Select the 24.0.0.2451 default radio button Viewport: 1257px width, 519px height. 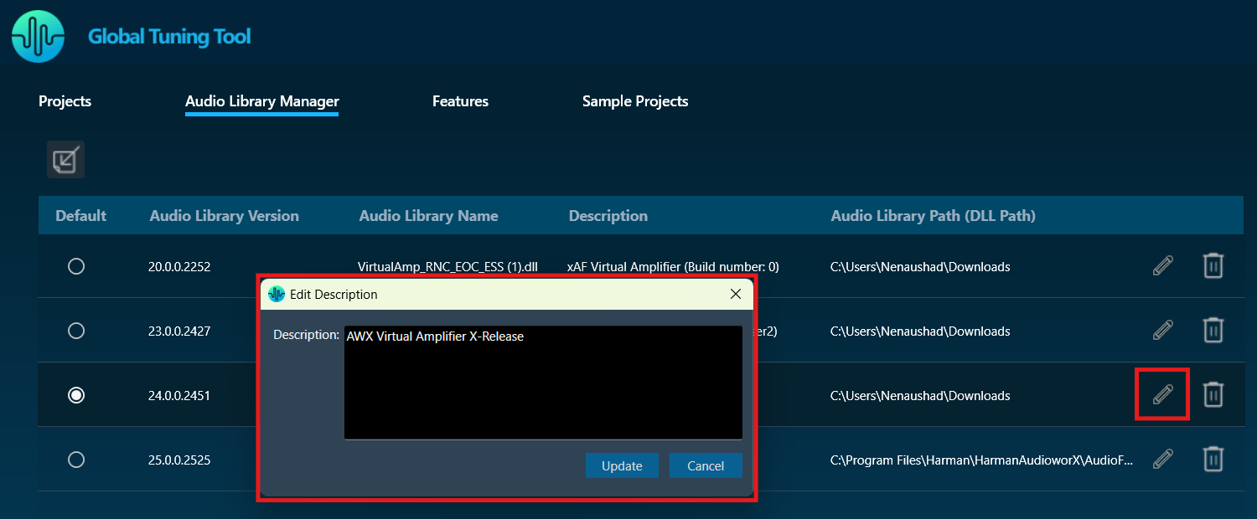76,395
